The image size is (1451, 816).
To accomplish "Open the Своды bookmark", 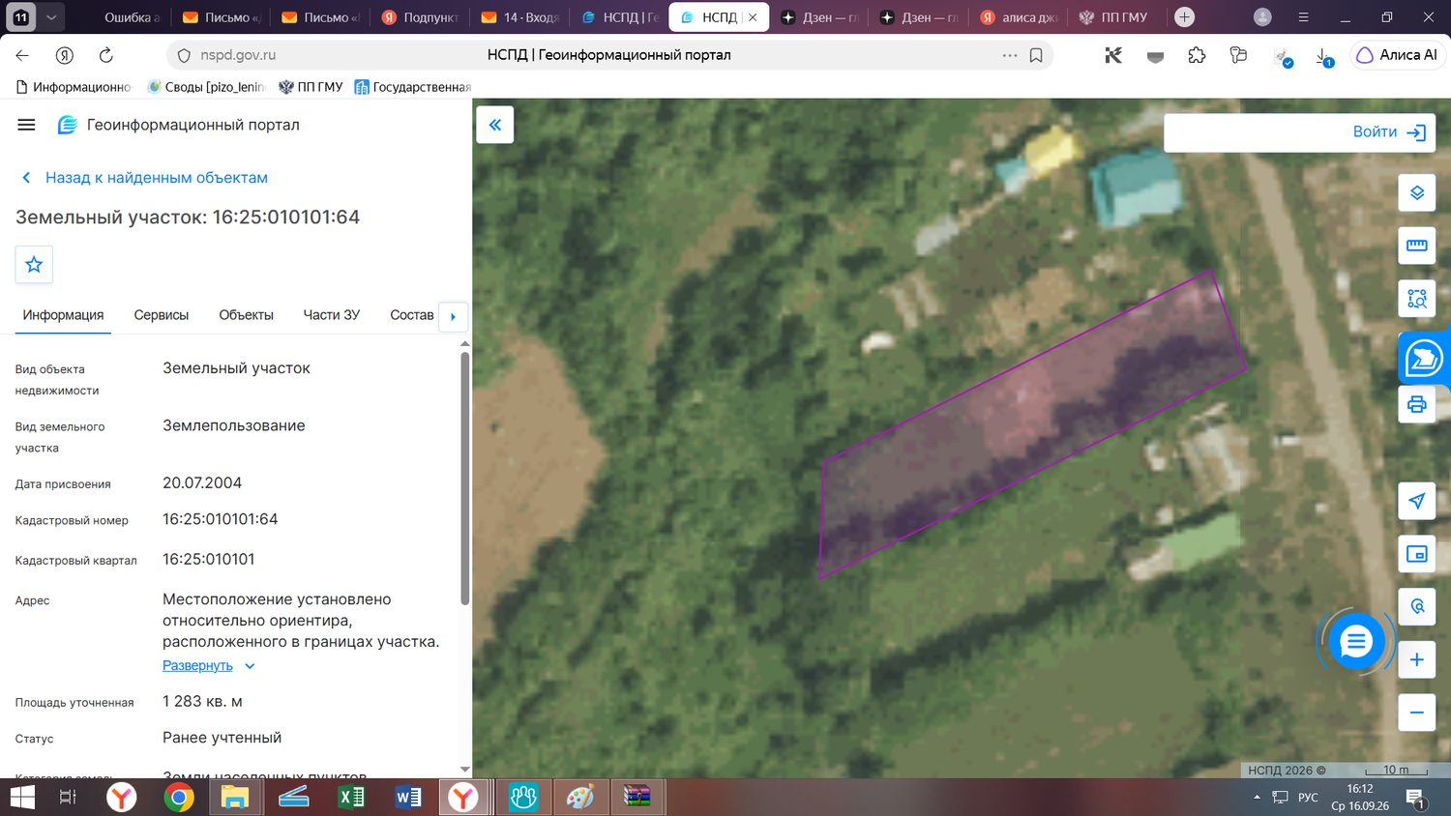I will coord(207,87).
